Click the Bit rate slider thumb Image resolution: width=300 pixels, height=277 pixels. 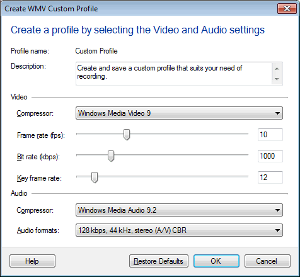coord(111,156)
